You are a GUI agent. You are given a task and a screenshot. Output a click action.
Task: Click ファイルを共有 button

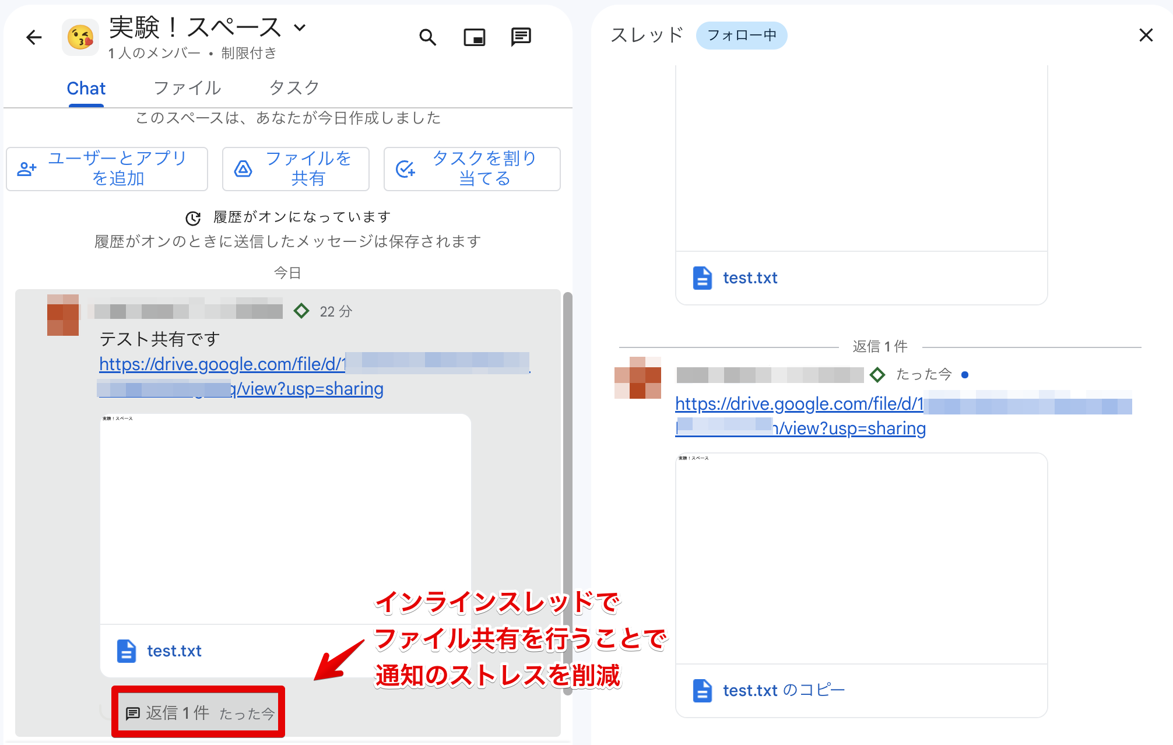coord(296,168)
